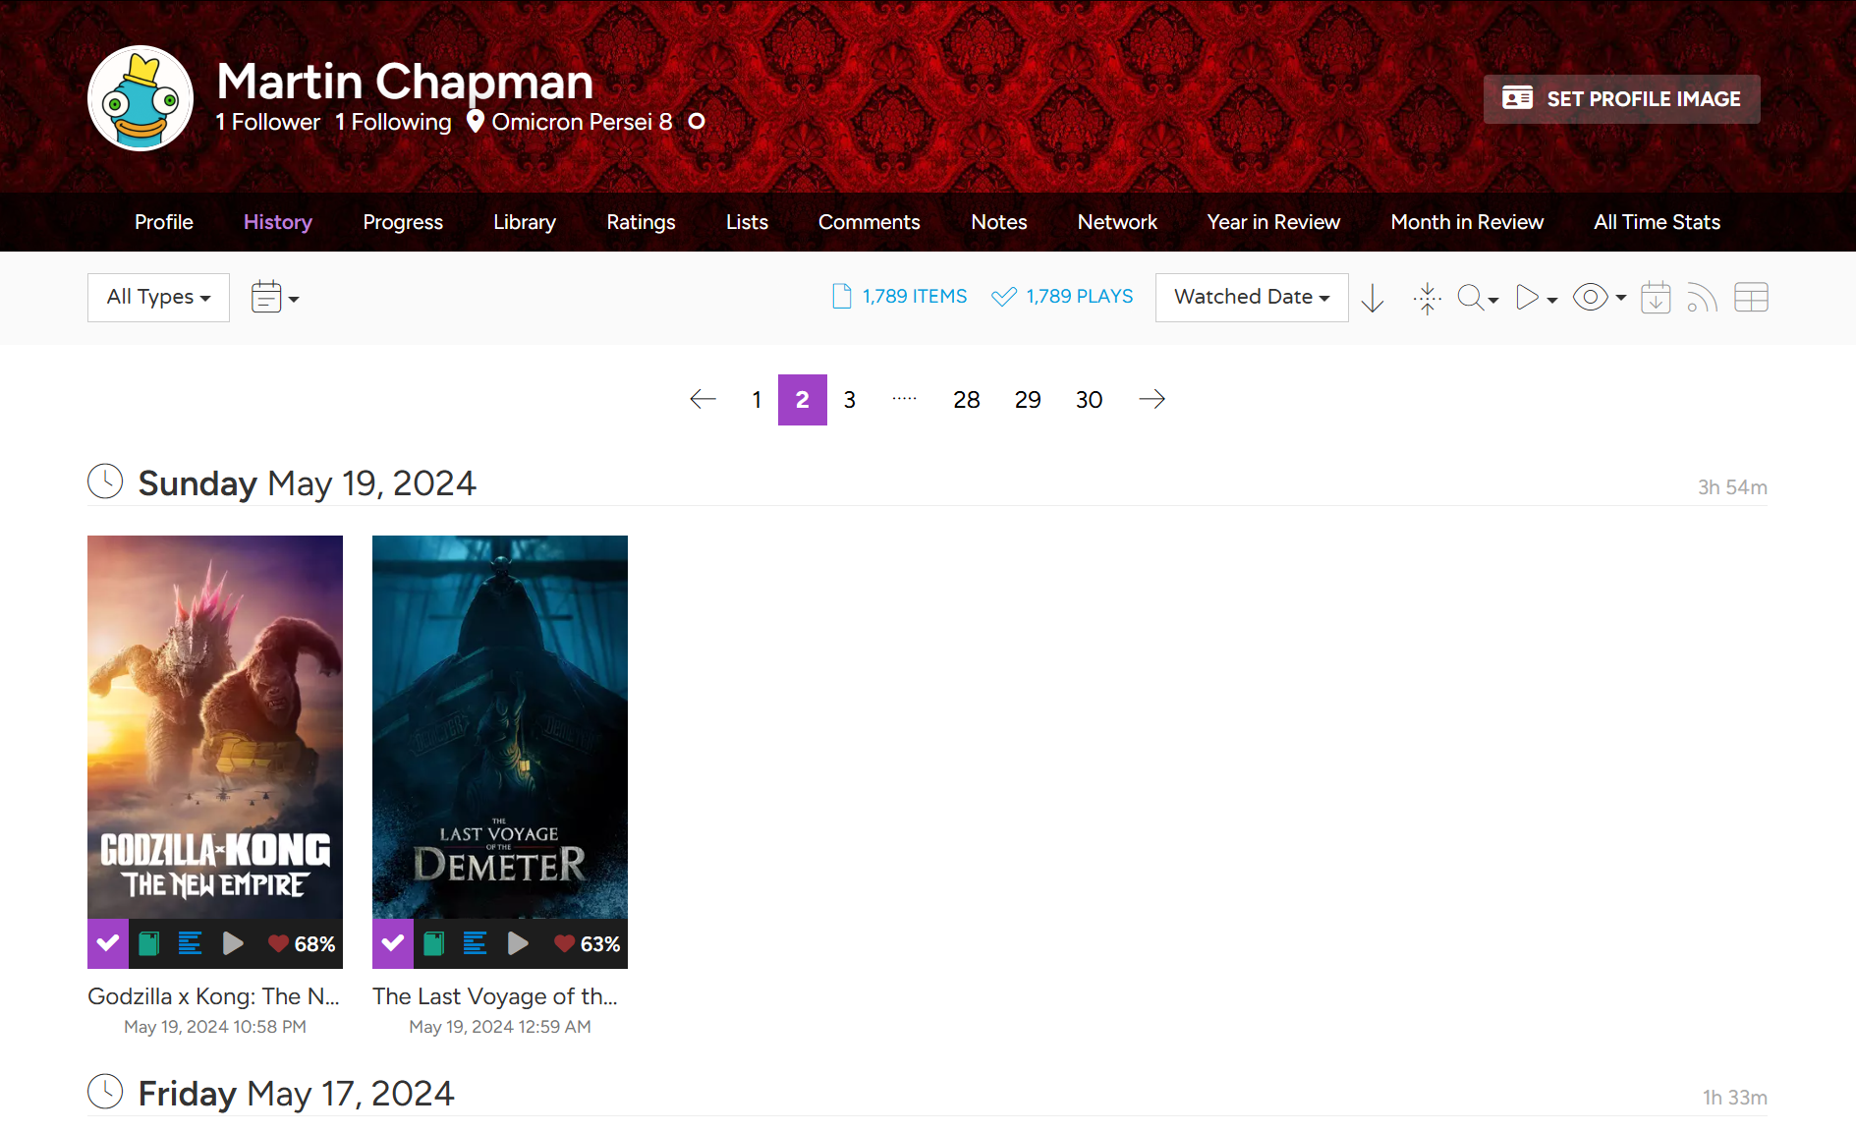Click the 68% heart rating on Godzilla
Image resolution: width=1856 pixels, height=1132 pixels.
[302, 944]
